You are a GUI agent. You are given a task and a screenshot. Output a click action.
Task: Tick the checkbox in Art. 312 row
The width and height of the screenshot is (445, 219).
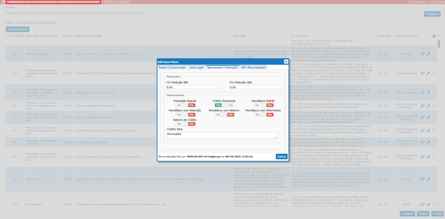point(435,54)
